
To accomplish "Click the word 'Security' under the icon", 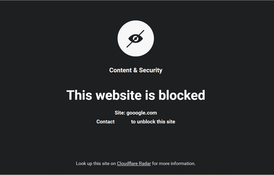I will click(151, 70).
